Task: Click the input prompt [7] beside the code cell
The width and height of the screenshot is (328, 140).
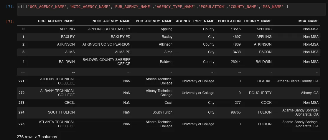Action: tap(10, 7)
